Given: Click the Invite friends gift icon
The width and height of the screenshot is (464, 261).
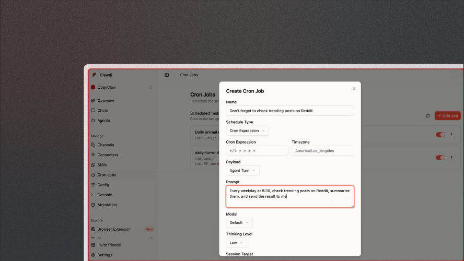Looking at the screenshot, I should 93,245.
